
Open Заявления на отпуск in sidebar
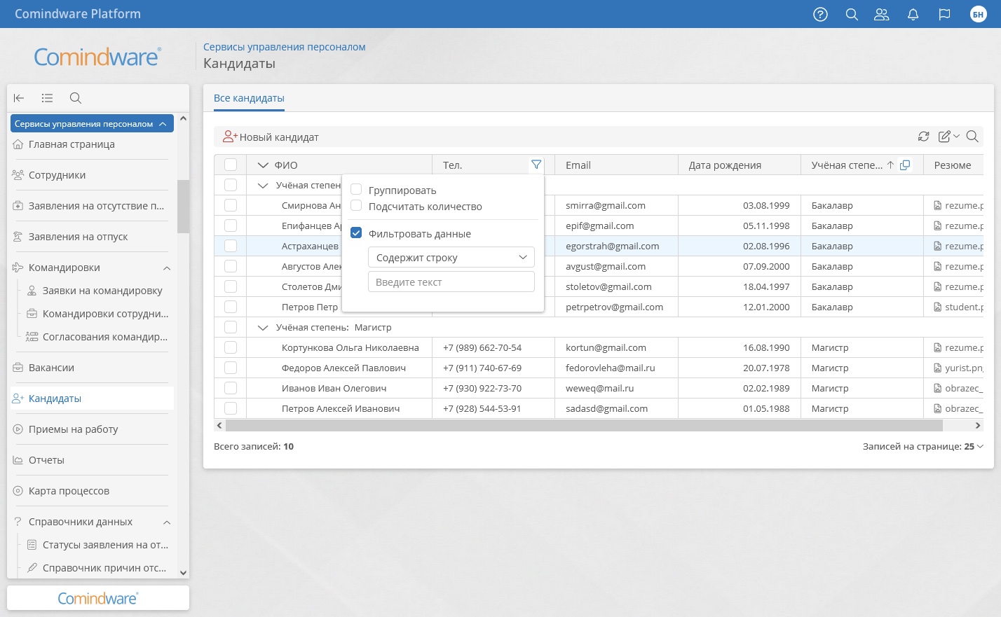coord(78,237)
